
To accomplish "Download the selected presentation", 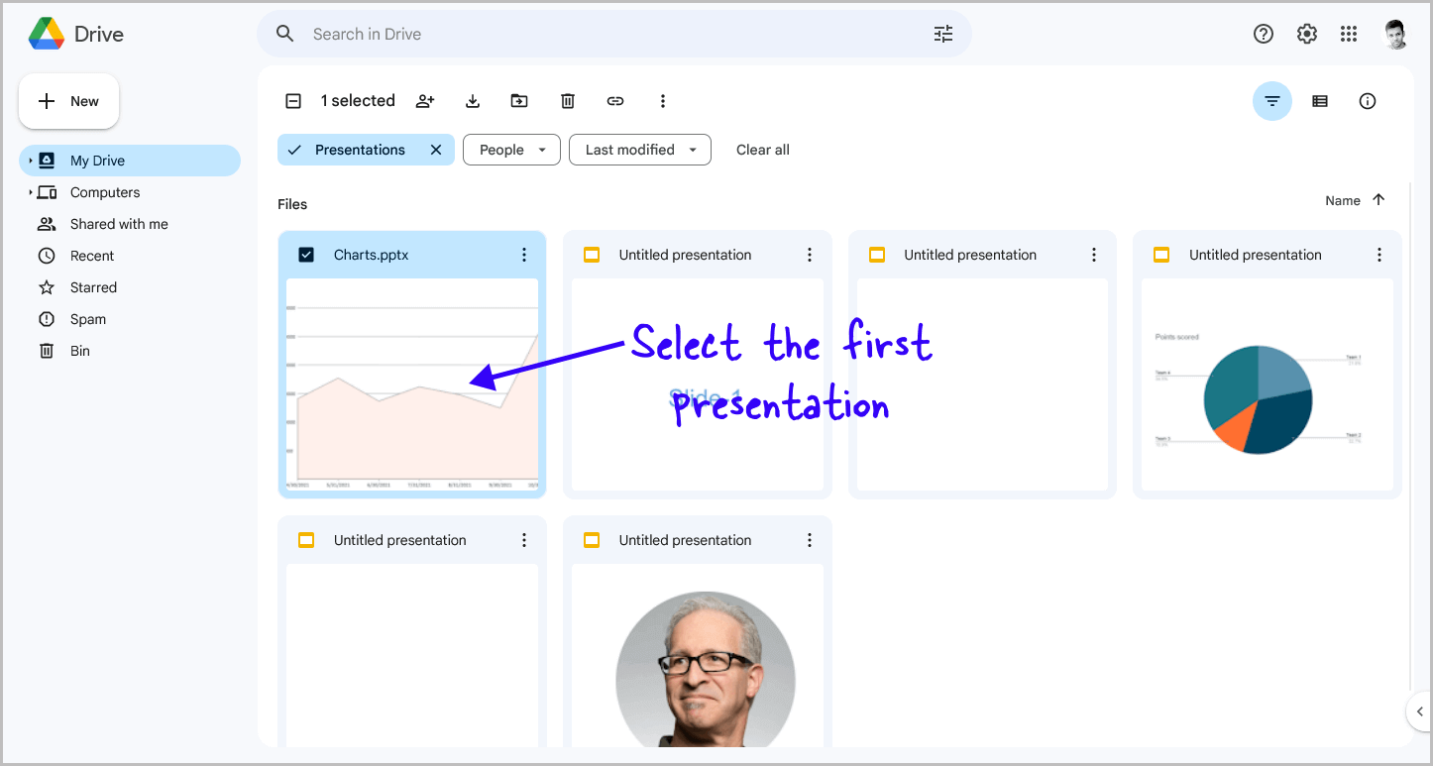I will click(473, 100).
